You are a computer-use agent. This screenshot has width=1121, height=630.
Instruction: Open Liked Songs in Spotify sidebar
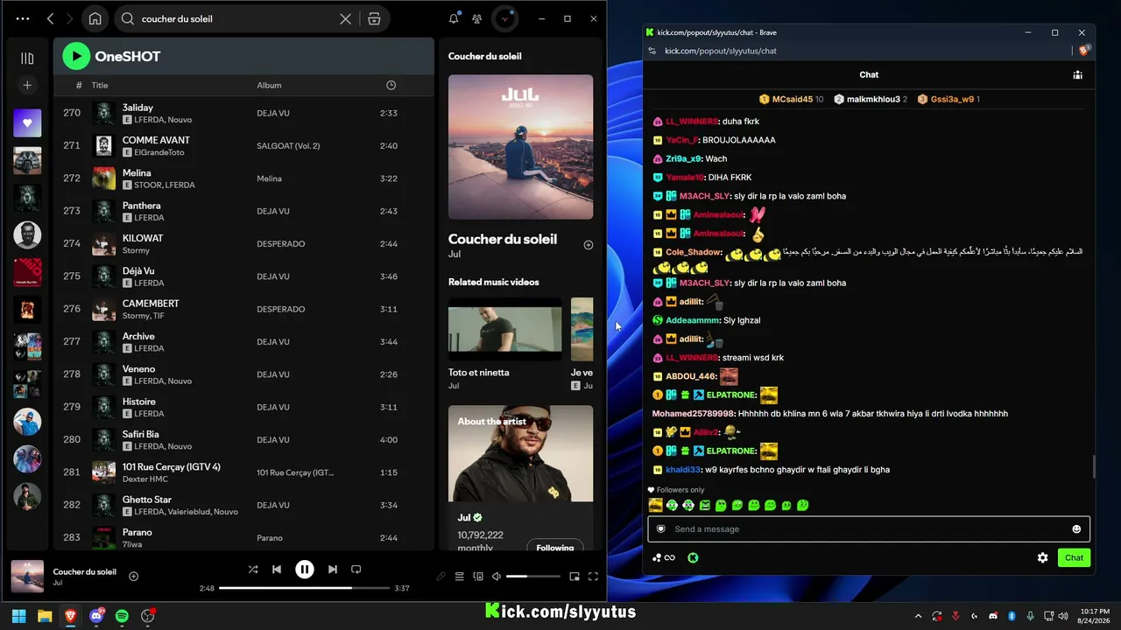27,123
